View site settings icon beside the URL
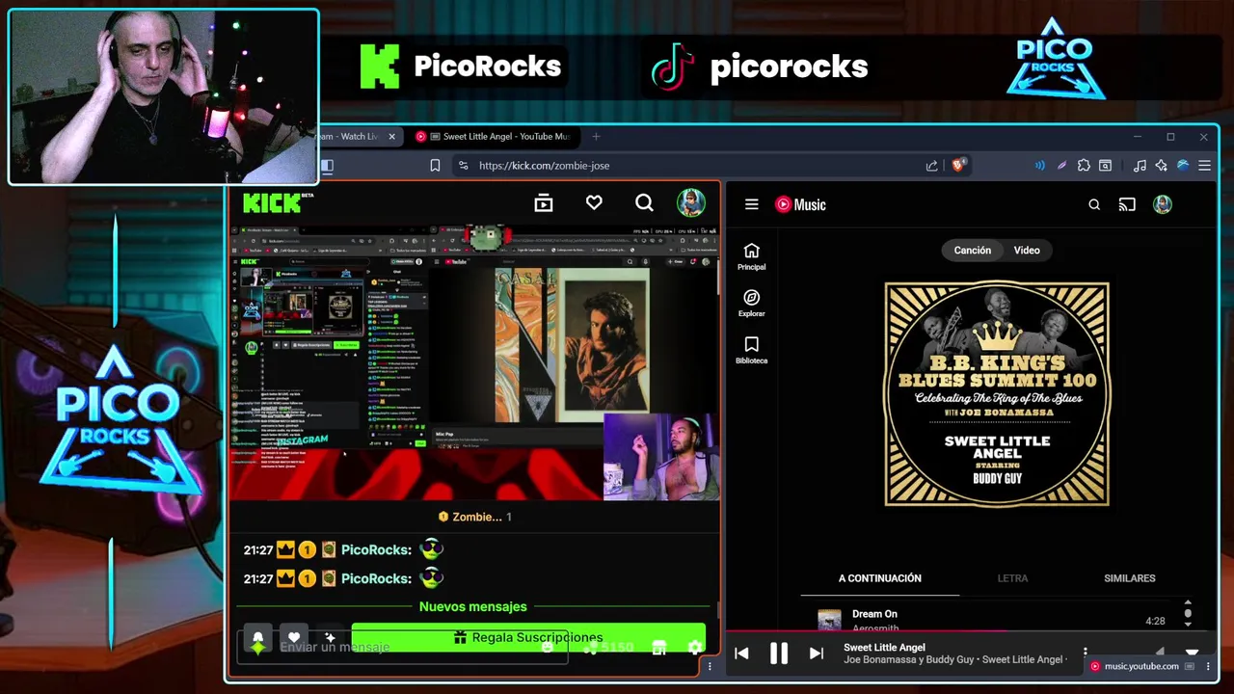1234x694 pixels. pos(463,166)
